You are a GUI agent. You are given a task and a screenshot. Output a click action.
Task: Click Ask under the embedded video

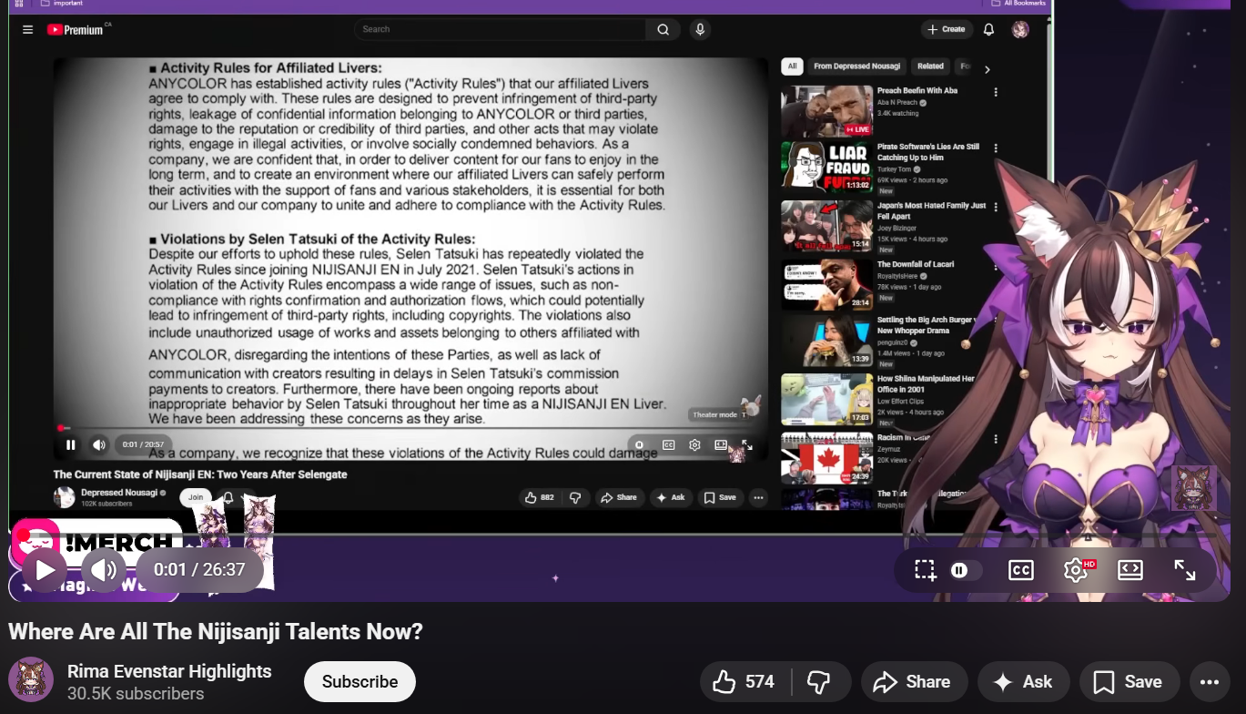pyautogui.click(x=671, y=497)
